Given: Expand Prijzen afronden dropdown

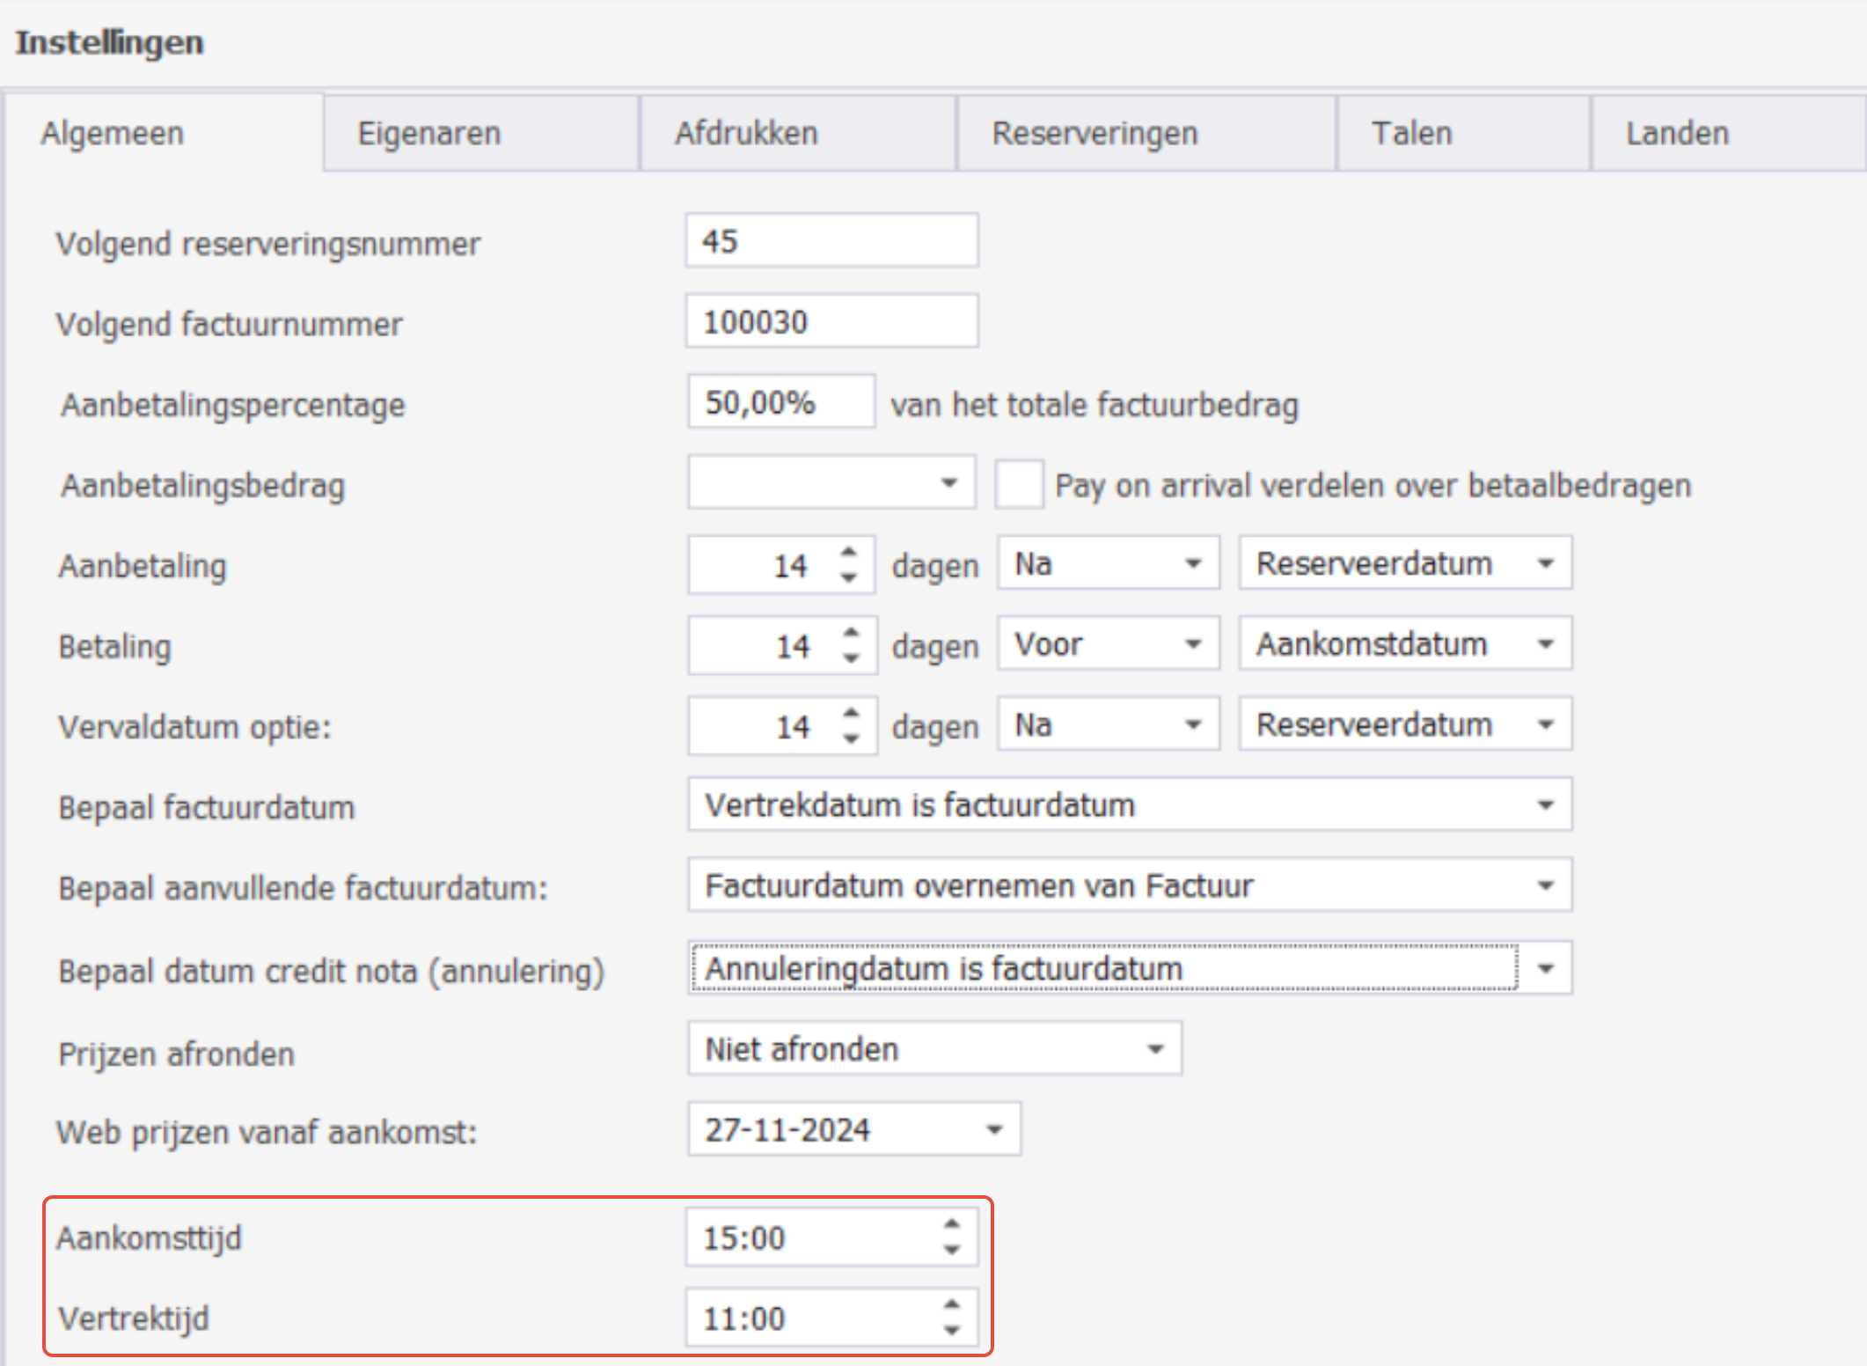Looking at the screenshot, I should 1155,1049.
